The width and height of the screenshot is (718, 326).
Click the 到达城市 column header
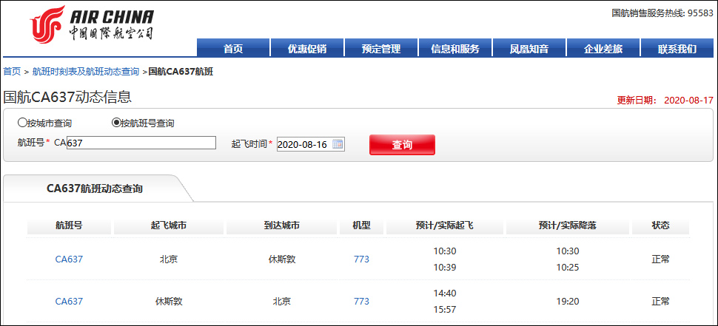pyautogui.click(x=281, y=225)
